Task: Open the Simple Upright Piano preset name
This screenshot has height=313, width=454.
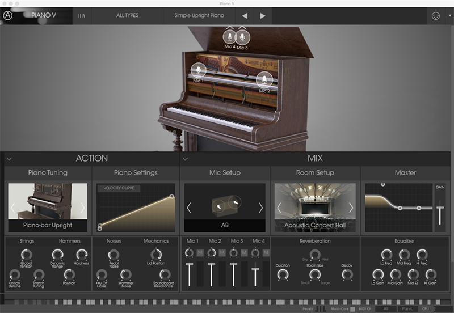Action: click(199, 16)
